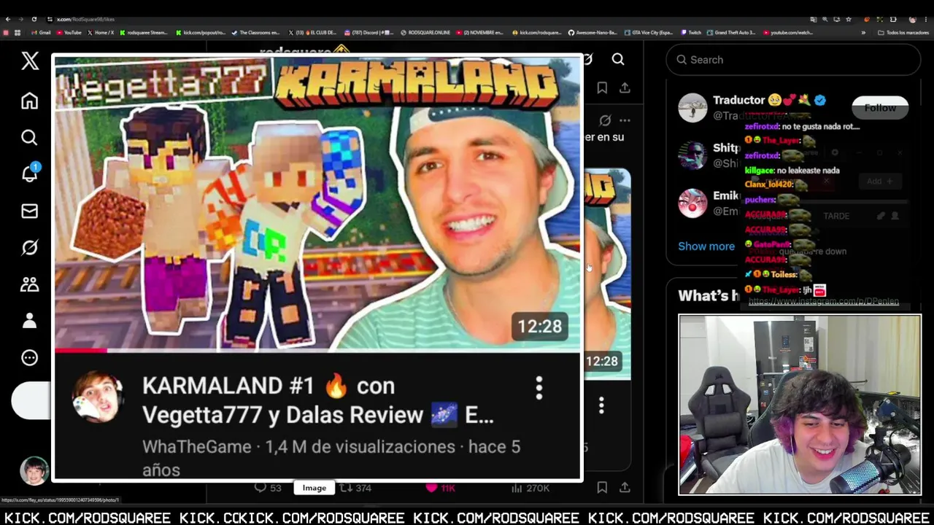This screenshot has height=525, width=934.
Task: Click the Shitp suggested account avatar
Action: 692,155
